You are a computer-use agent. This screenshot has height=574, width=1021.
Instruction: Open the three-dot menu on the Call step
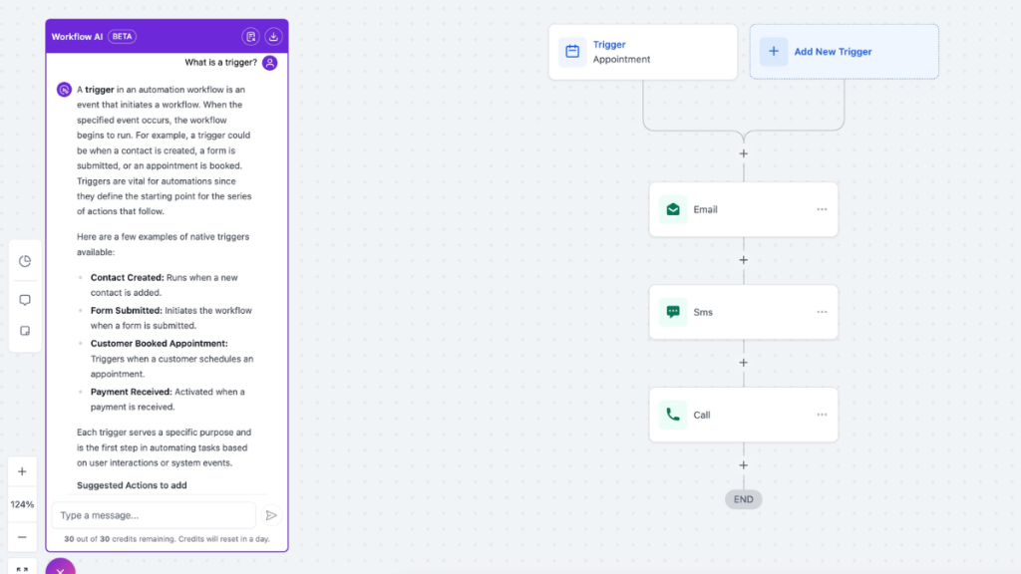(x=822, y=414)
